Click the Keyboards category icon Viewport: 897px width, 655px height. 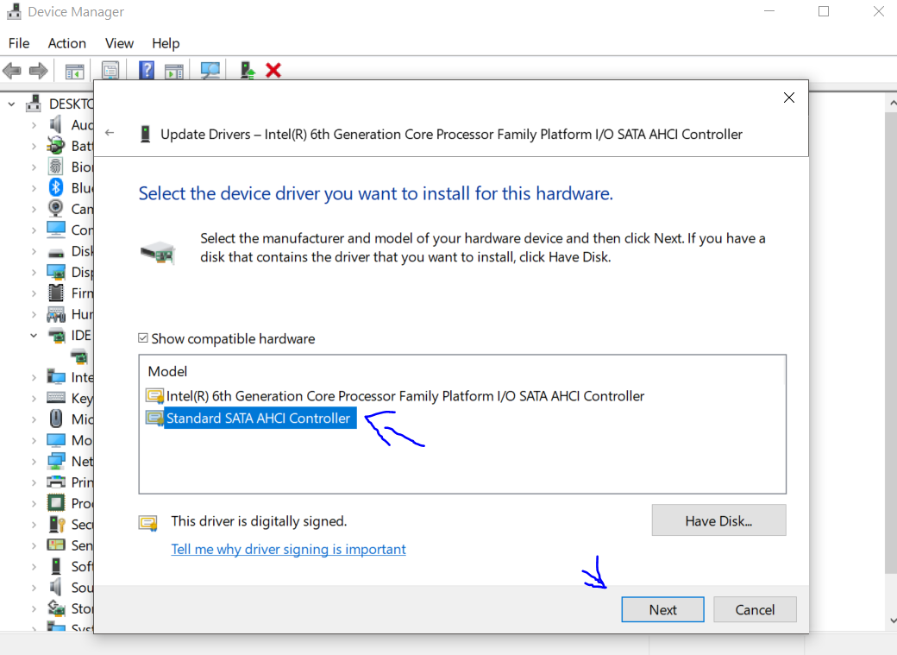[55, 397]
